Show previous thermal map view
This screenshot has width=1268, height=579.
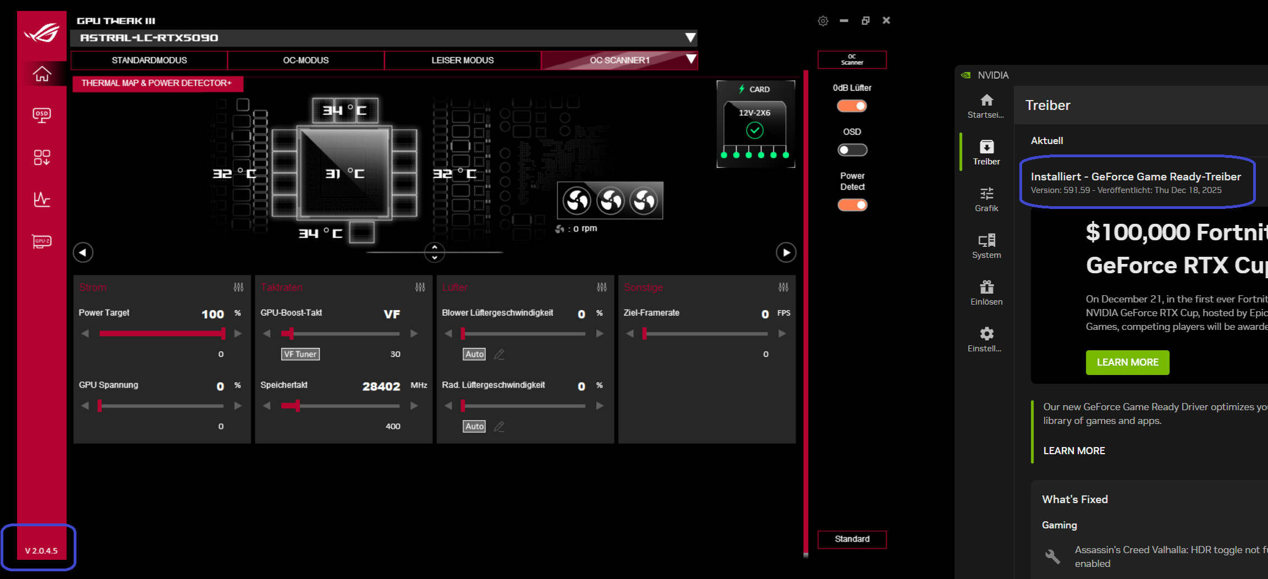83,252
